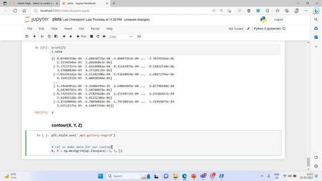
Task: Click the Jupyter logo
Action: pyautogui.click(x=37, y=20)
